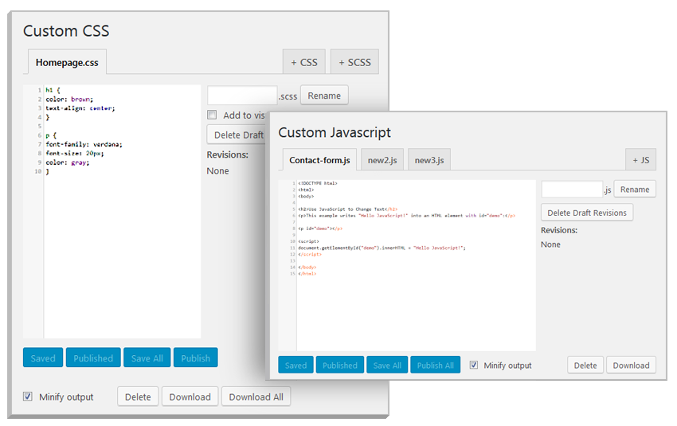Click Saved button in Custom Javascript

click(295, 365)
